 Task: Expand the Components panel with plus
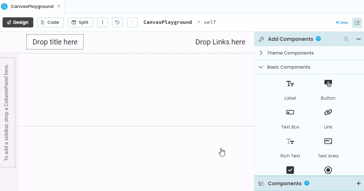pyautogui.click(x=359, y=183)
